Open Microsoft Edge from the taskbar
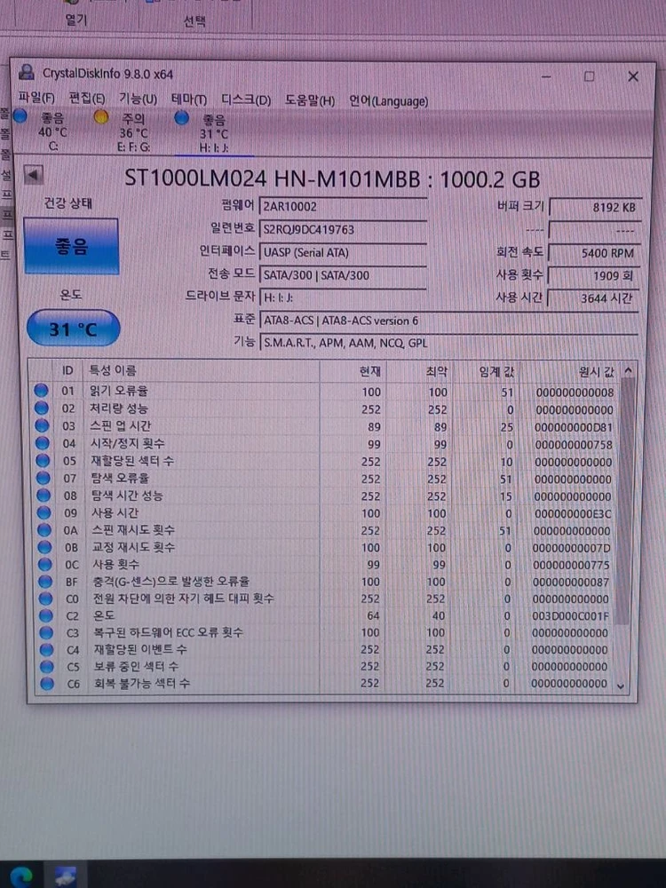This screenshot has height=888, width=666. [x=20, y=876]
